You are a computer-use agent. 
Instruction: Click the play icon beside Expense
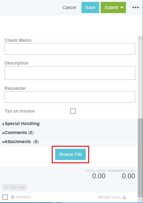pos(13,197)
